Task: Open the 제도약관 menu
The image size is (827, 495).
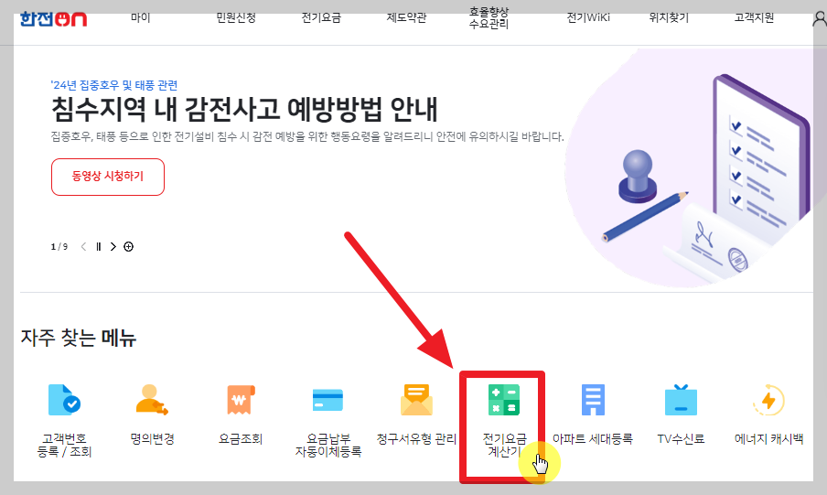Action: coord(406,18)
